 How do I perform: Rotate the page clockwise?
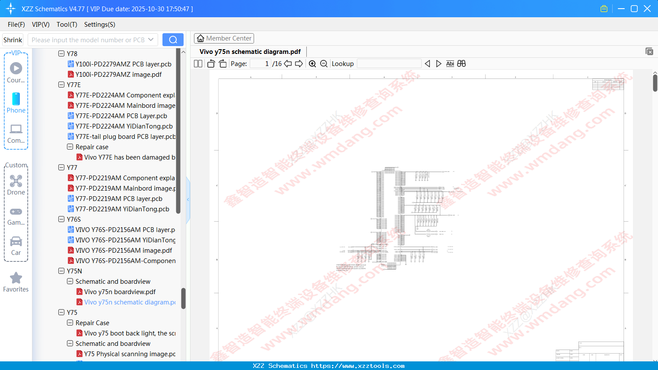[x=223, y=64]
